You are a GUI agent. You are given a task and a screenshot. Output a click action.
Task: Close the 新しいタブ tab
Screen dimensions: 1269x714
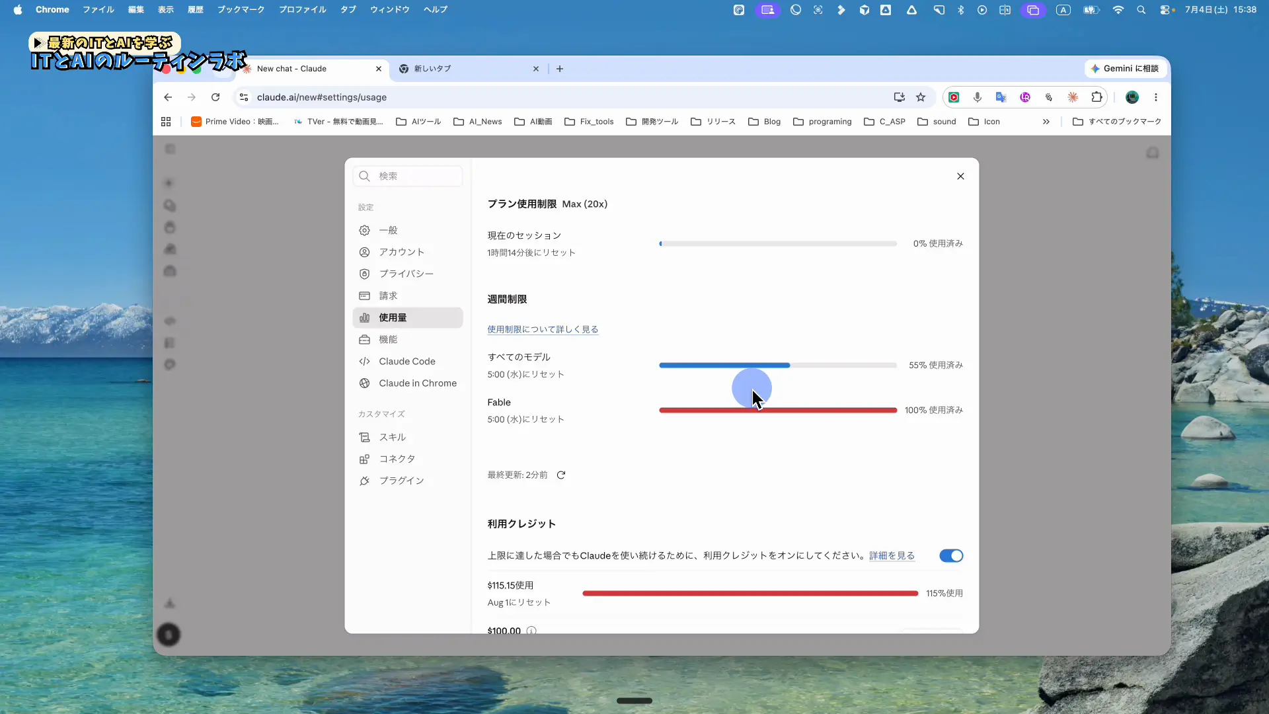[536, 69]
